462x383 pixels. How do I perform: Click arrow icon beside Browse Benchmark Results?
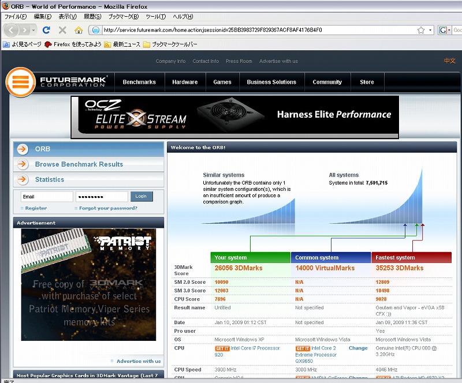point(23,164)
